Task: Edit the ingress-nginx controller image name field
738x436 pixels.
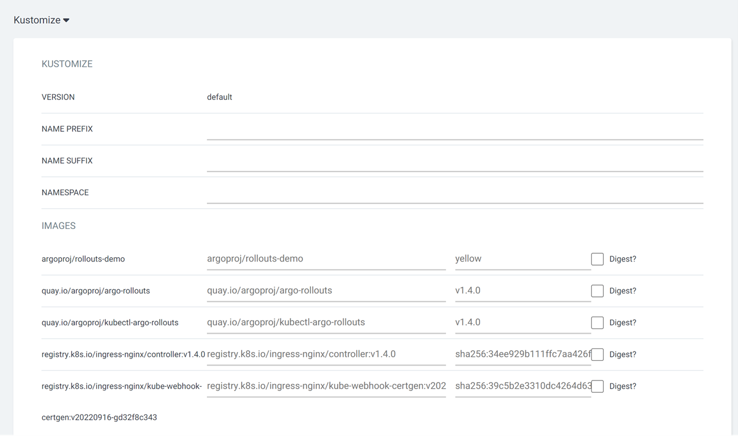Action: pyautogui.click(x=326, y=354)
